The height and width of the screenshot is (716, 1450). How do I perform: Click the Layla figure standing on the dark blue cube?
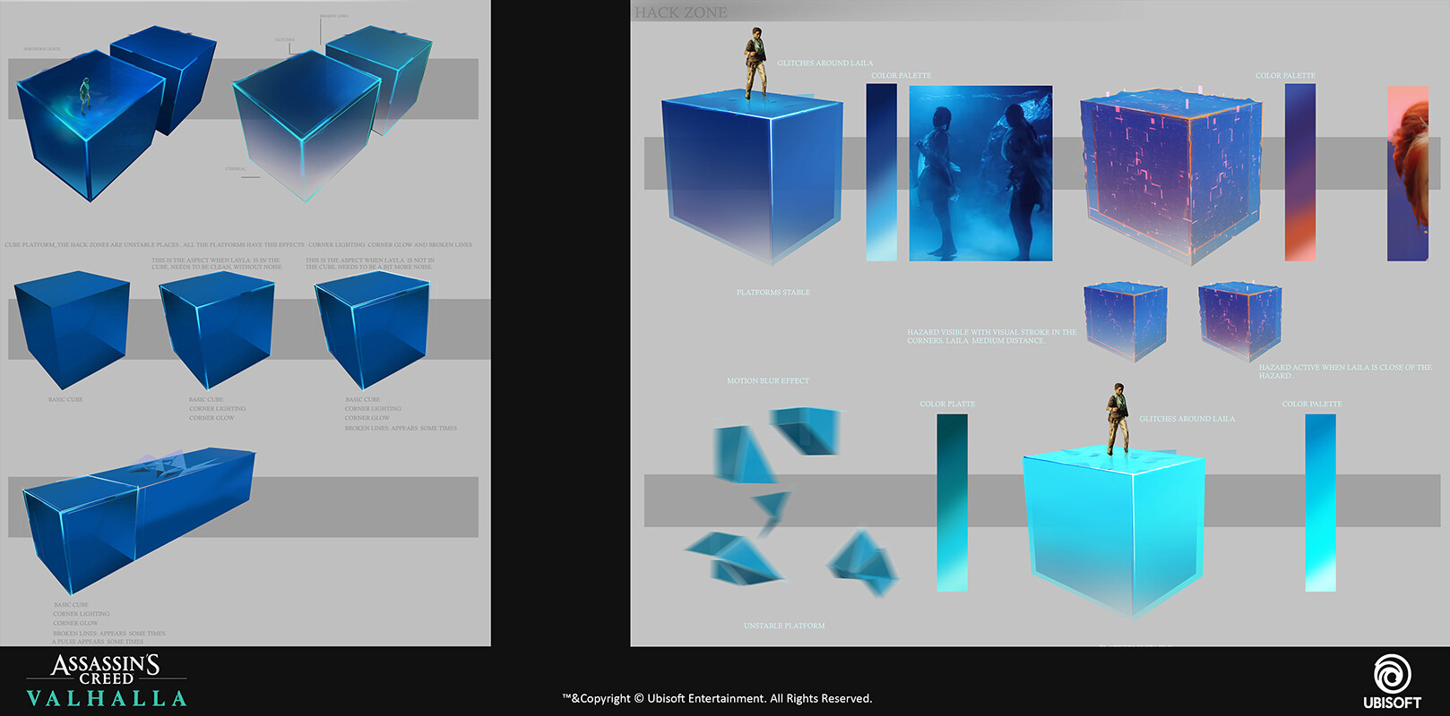point(755,63)
